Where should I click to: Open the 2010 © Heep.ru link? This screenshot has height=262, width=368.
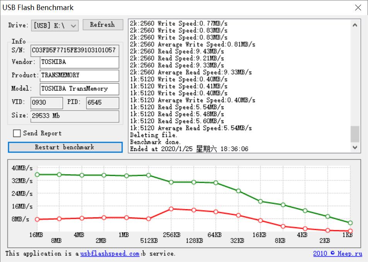[x=337, y=254]
